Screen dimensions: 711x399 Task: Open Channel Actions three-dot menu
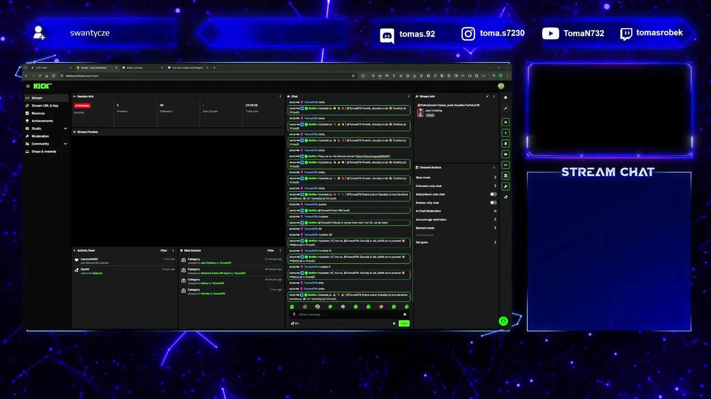click(x=494, y=167)
